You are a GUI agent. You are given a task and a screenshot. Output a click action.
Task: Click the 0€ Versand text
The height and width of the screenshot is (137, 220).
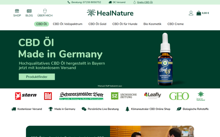[x=119, y=2]
